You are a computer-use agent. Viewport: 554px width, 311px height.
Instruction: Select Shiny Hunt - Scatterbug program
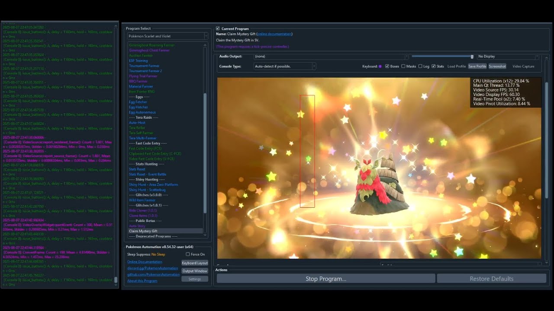(147, 190)
